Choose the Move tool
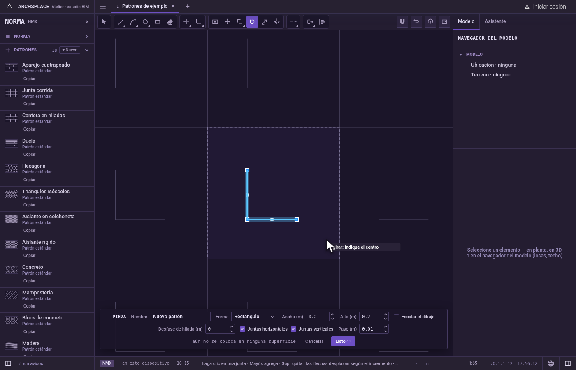 point(228,22)
